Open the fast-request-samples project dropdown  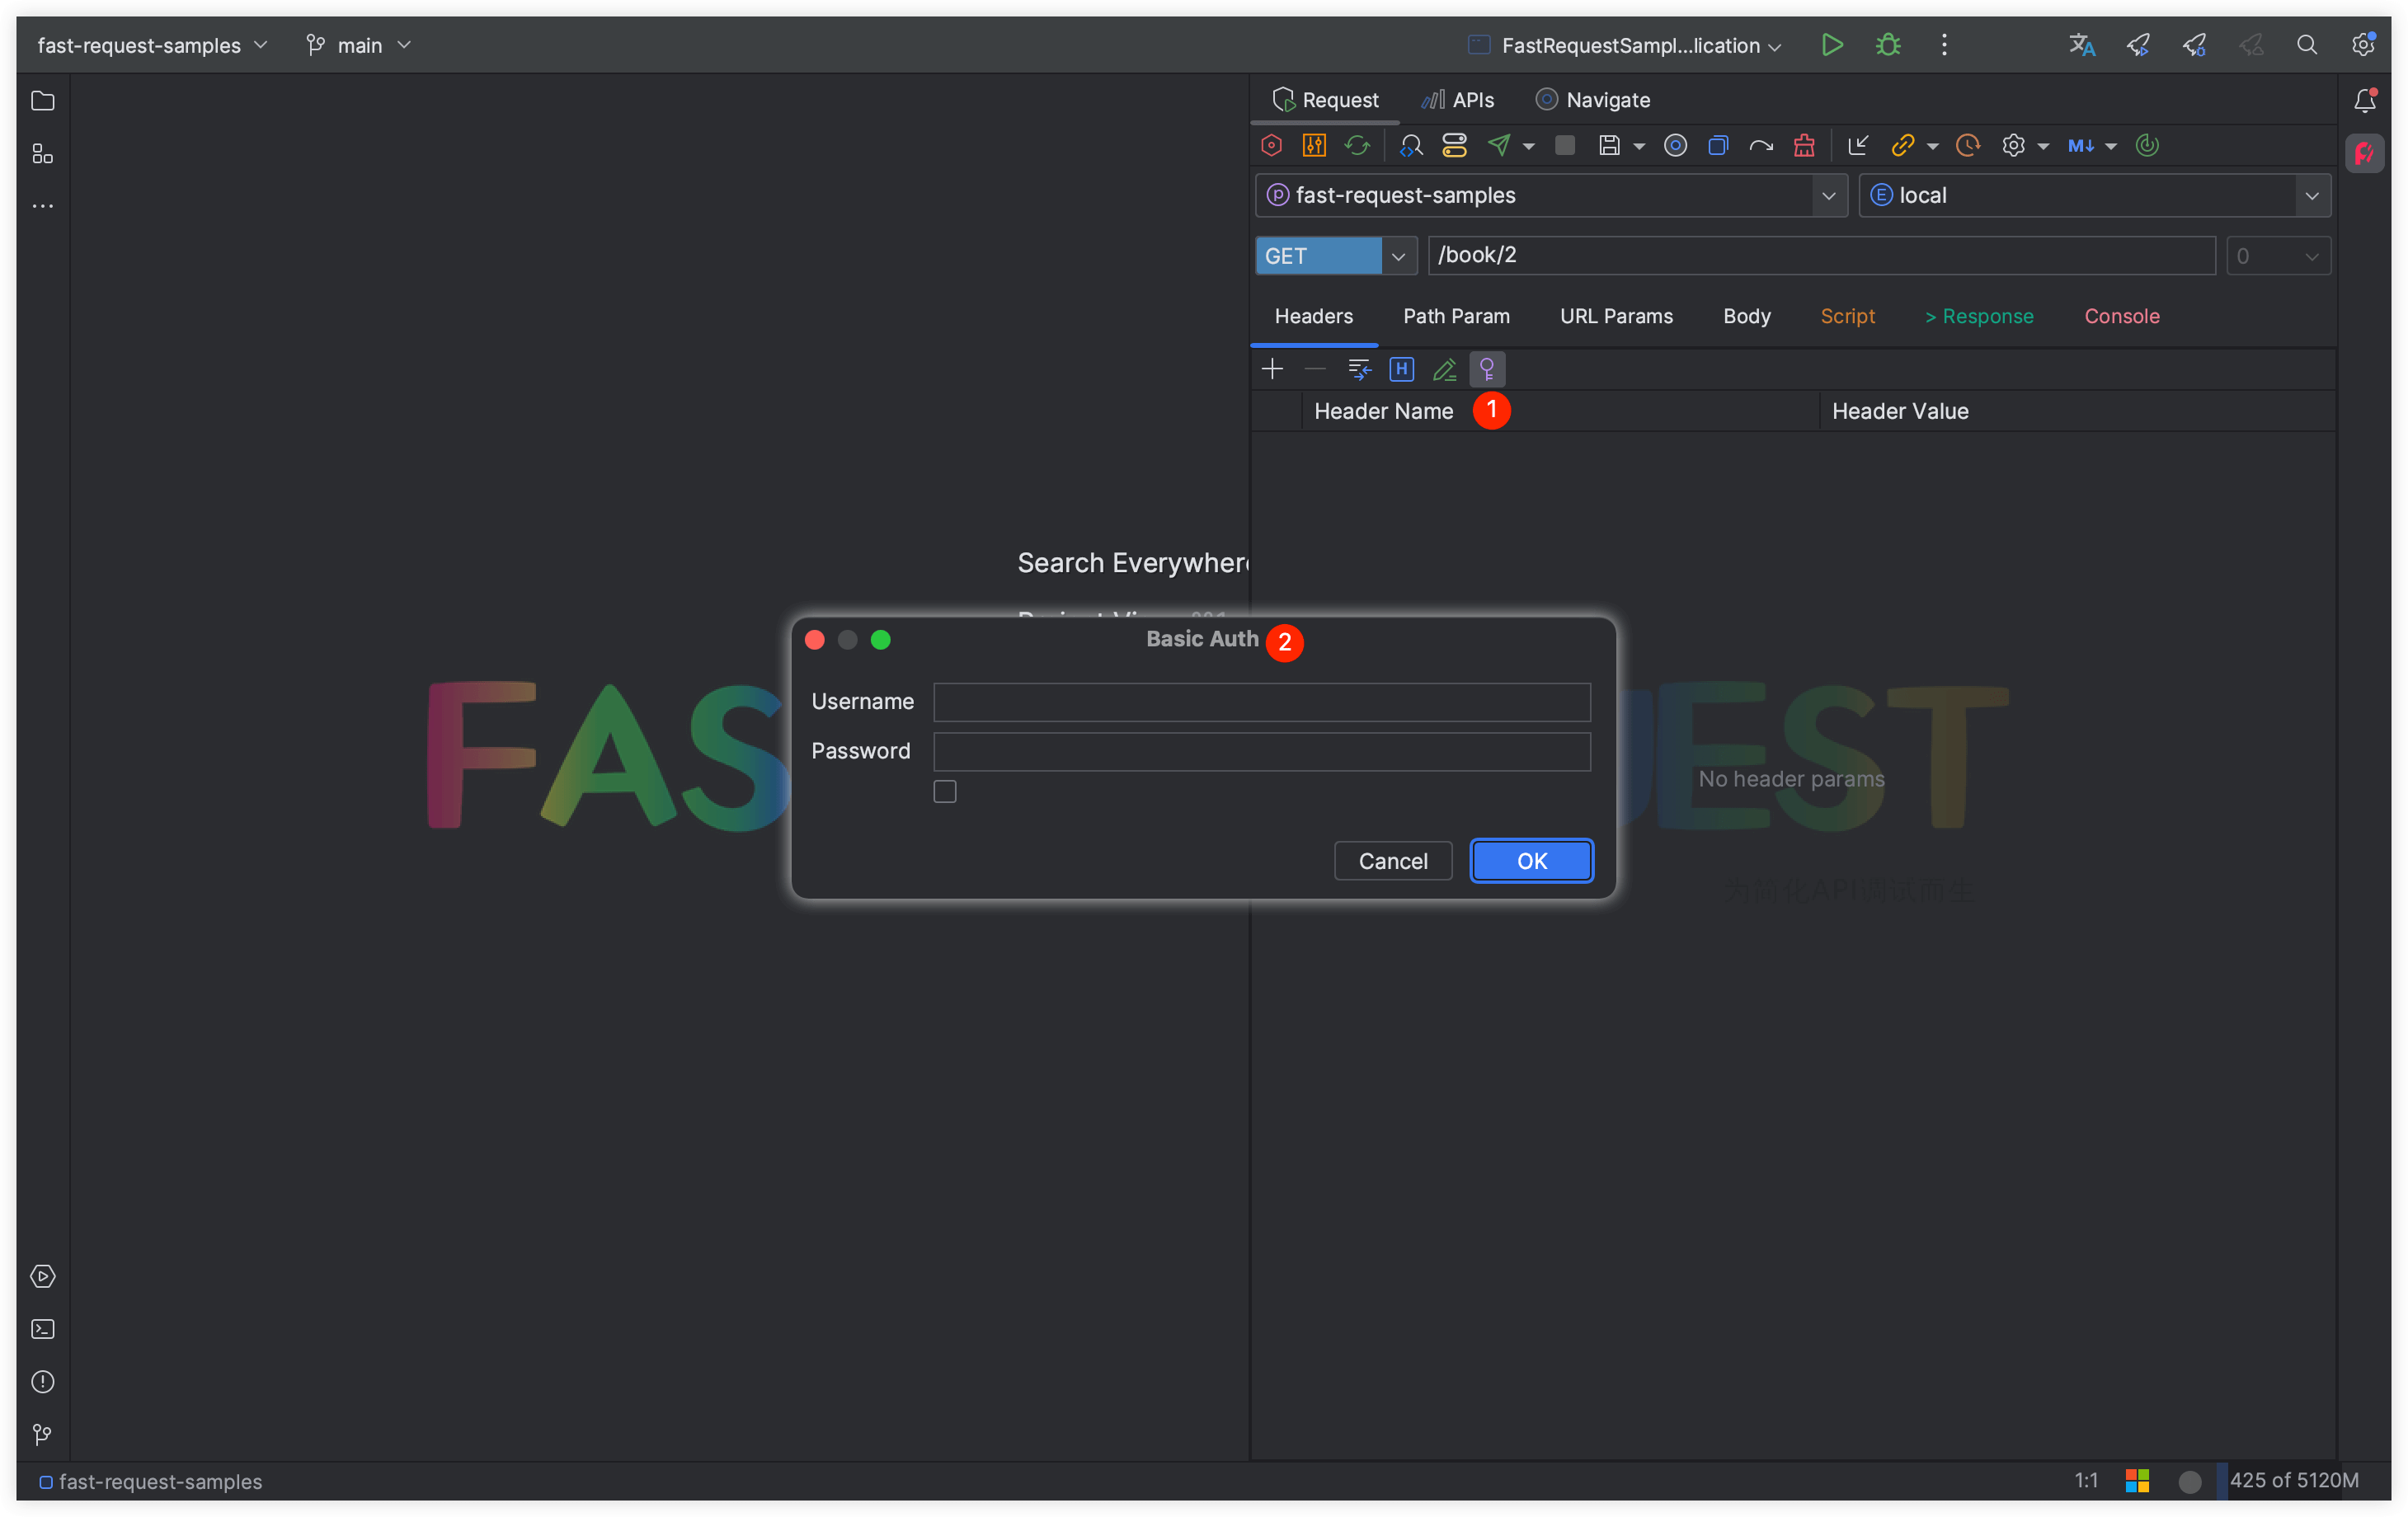1829,195
